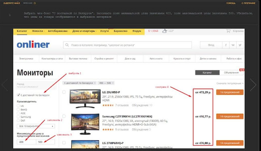Click the LG 29UM59-P monitor thumbnail
Image resolution: width=261 pixels, height=151 pixels.
point(85,99)
